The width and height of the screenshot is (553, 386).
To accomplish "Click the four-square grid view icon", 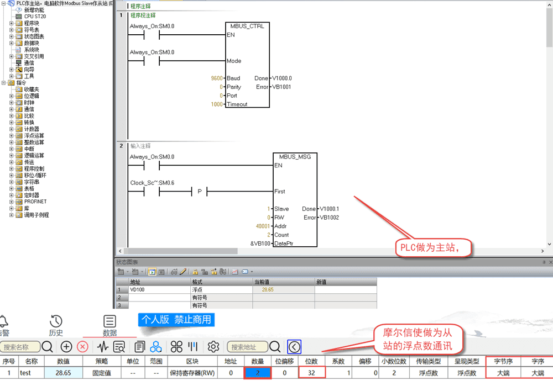I will [176, 347].
